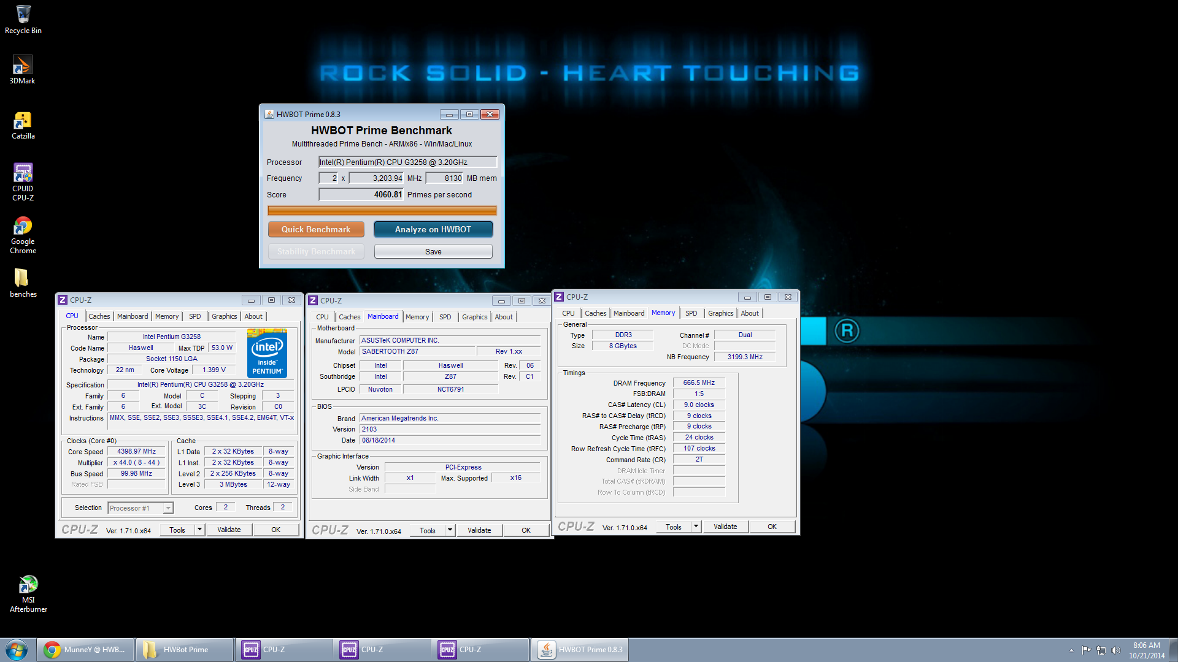Image resolution: width=1178 pixels, height=662 pixels.
Task: Switch to Mainboard tab in CPU window
Action: [133, 316]
